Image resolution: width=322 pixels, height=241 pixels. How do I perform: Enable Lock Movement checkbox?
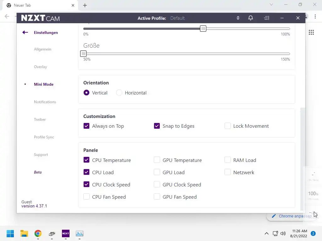[228, 126]
